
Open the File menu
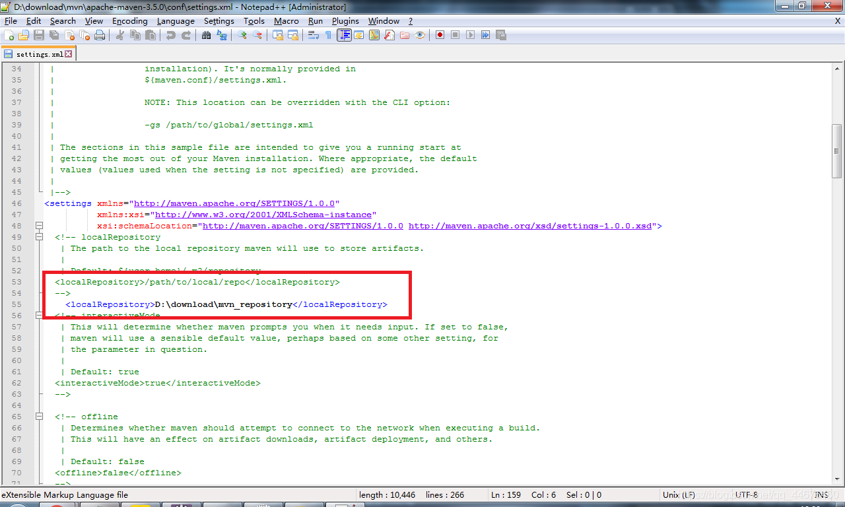11,21
